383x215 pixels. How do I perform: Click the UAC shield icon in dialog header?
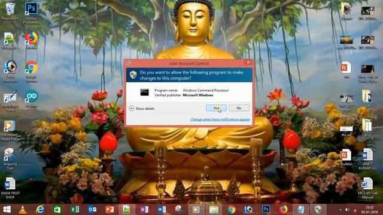click(x=133, y=75)
